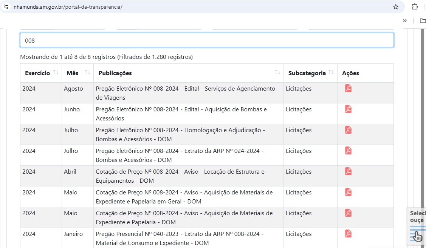426x248 pixels.
Task: Click the search field containing 008
Action: click(x=207, y=40)
